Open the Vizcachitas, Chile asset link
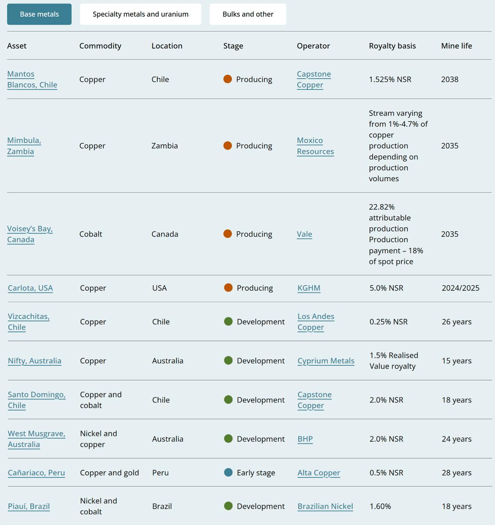Image resolution: width=495 pixels, height=525 pixels. 28,322
